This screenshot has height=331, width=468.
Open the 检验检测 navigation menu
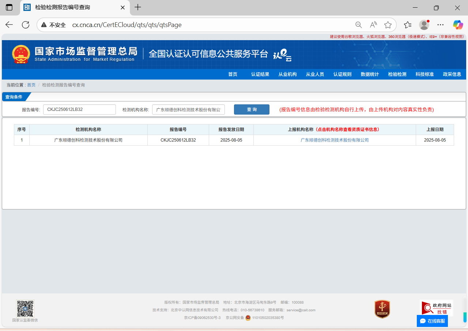[397, 74]
